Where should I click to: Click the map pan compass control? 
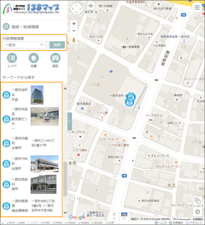point(76,9)
